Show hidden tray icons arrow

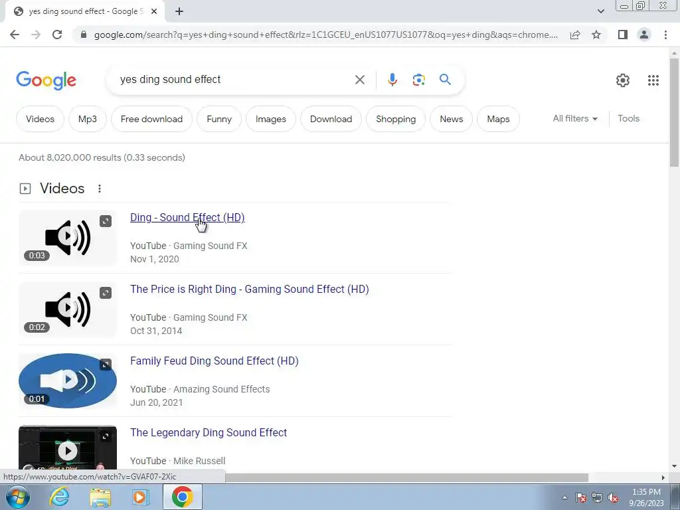564,497
